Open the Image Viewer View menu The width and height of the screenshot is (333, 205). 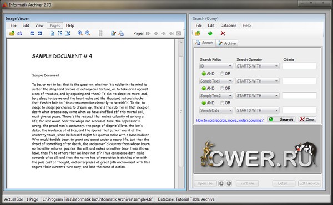pos(39,25)
